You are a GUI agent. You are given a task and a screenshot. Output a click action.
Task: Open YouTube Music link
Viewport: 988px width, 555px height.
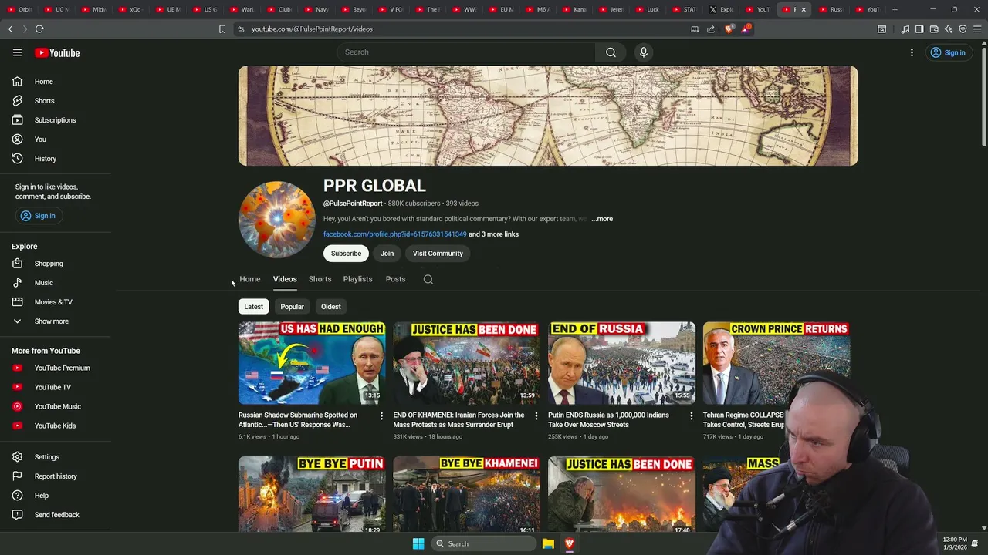point(58,406)
